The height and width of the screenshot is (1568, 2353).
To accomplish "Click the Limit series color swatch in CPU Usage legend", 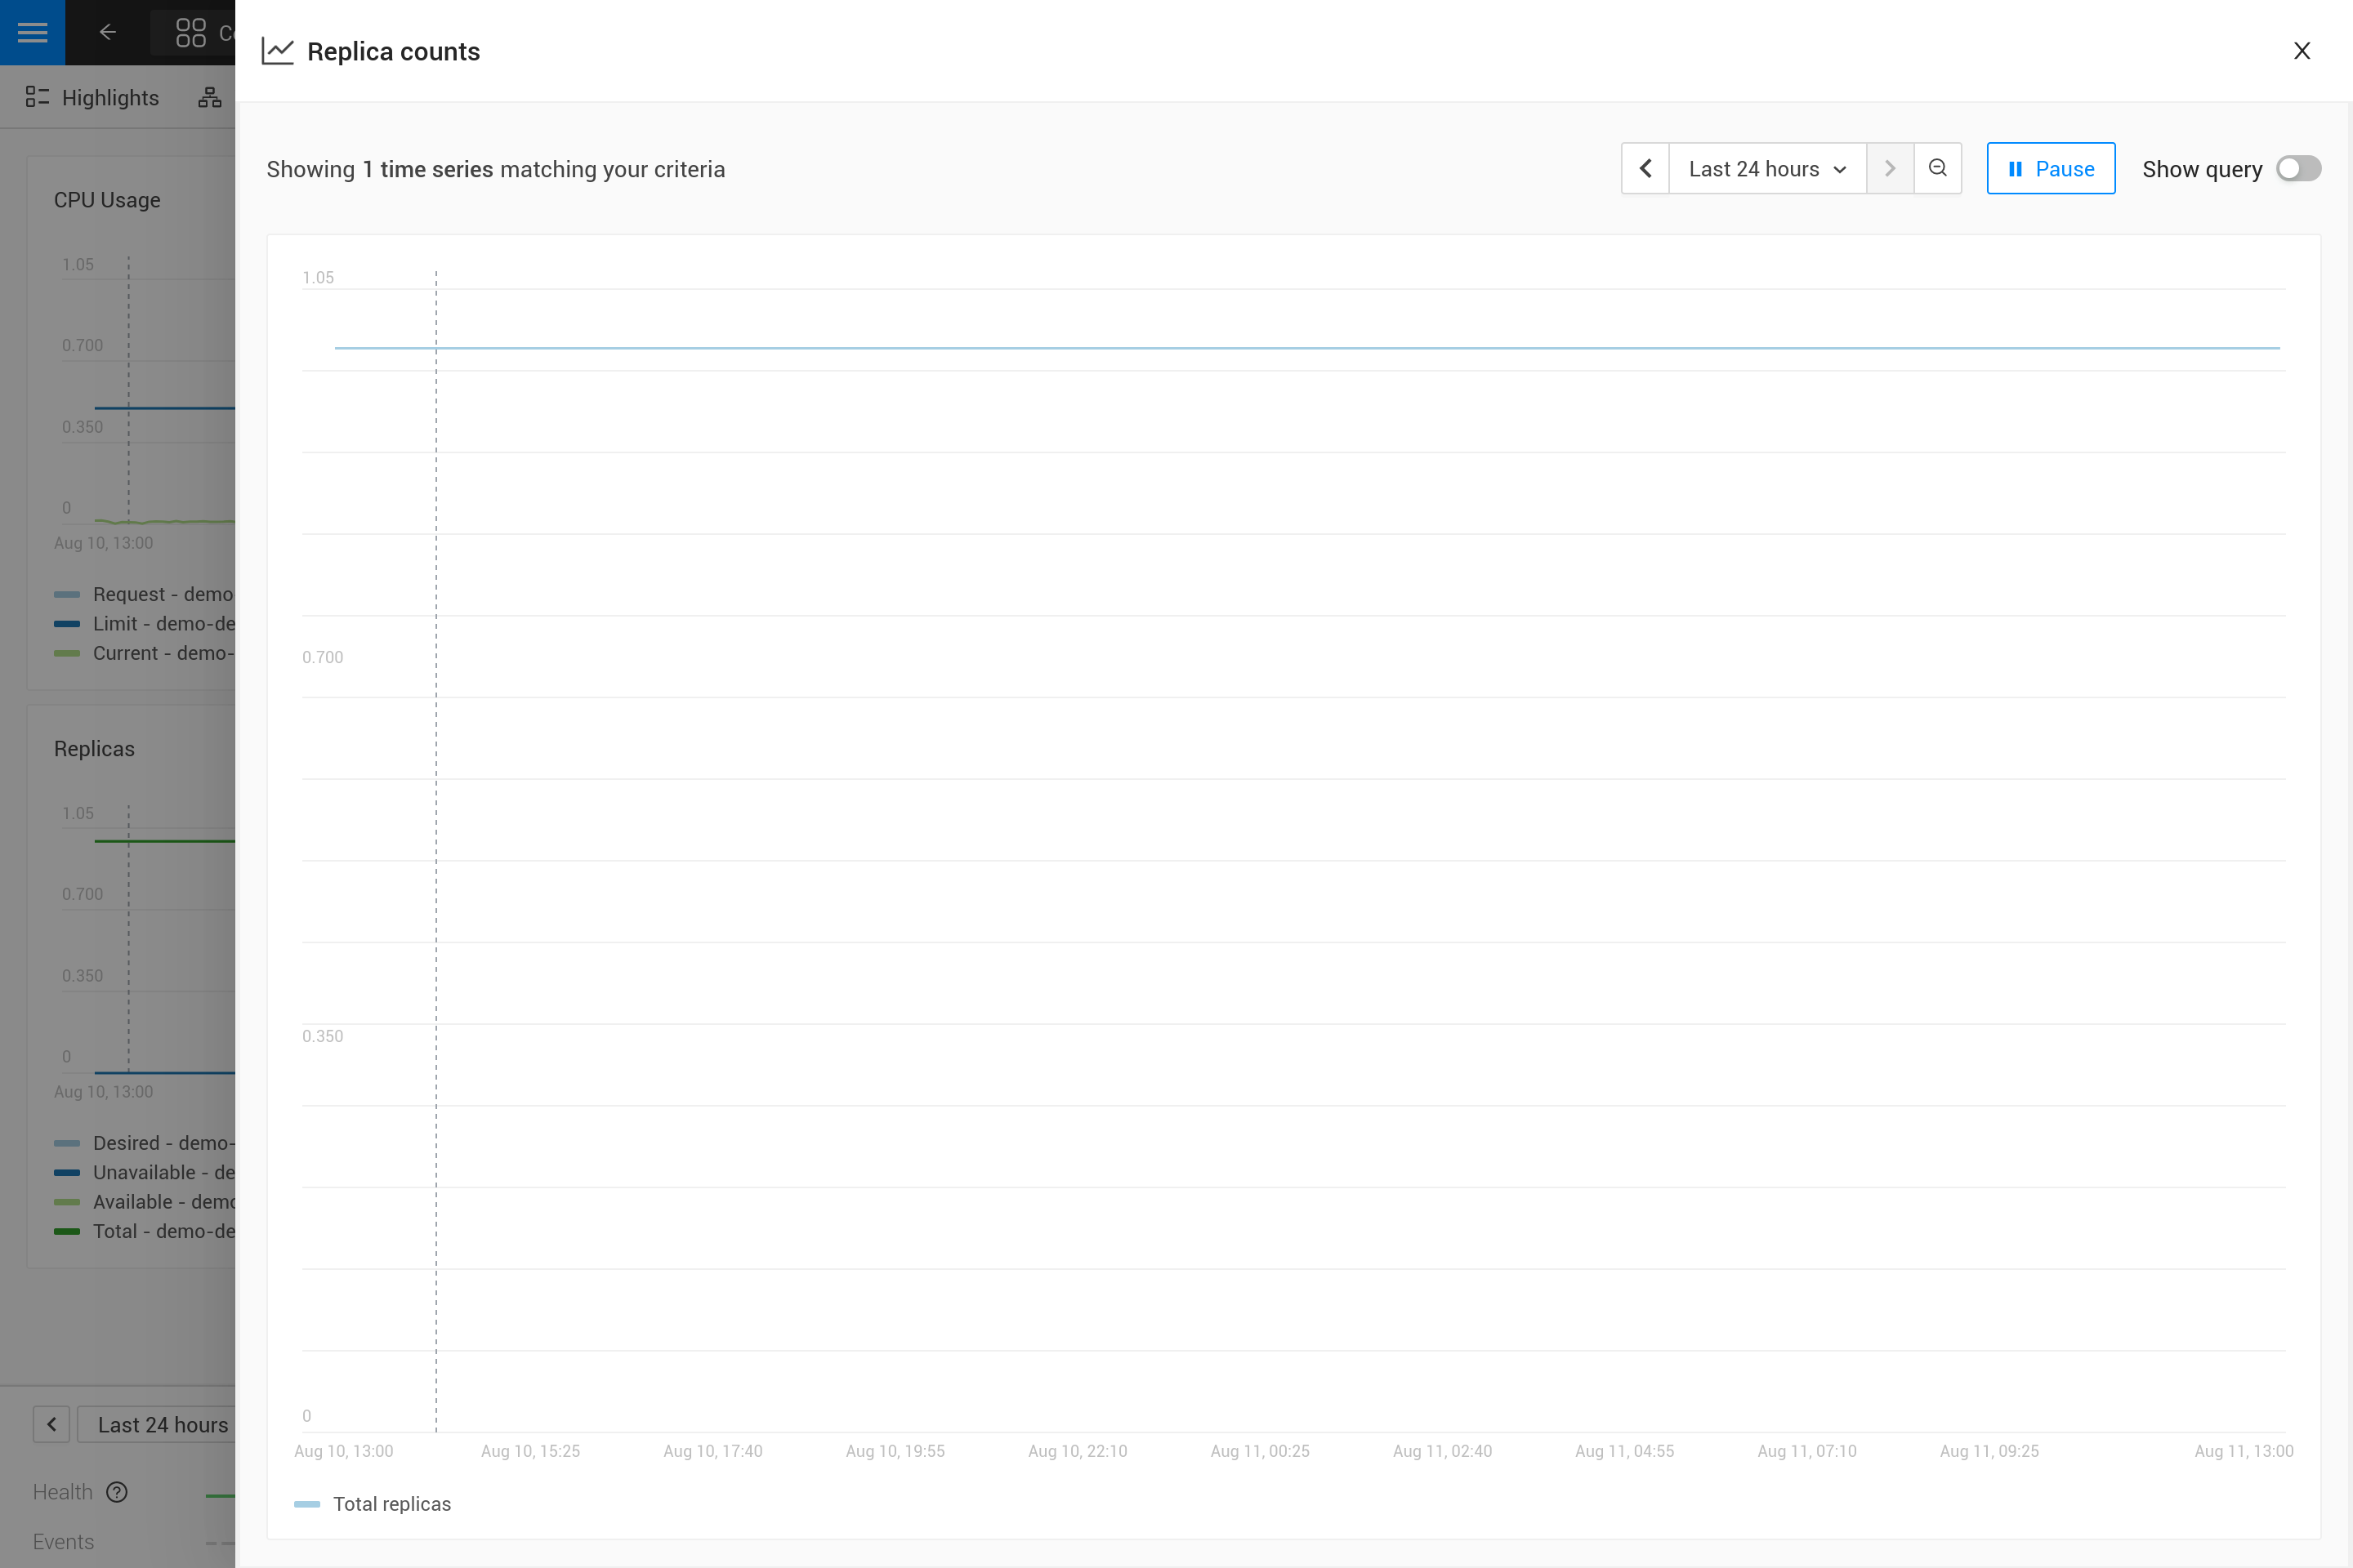I will click(x=66, y=623).
